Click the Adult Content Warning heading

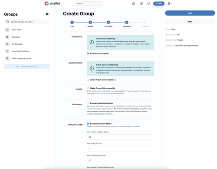click(x=107, y=65)
